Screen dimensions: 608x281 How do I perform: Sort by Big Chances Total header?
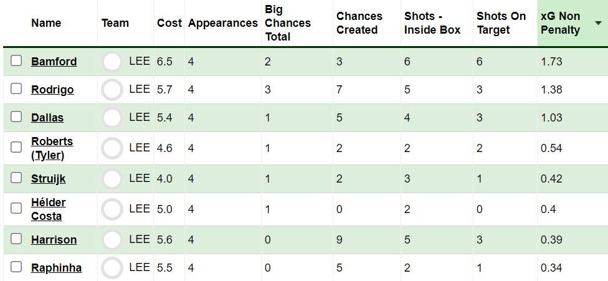pos(288,23)
